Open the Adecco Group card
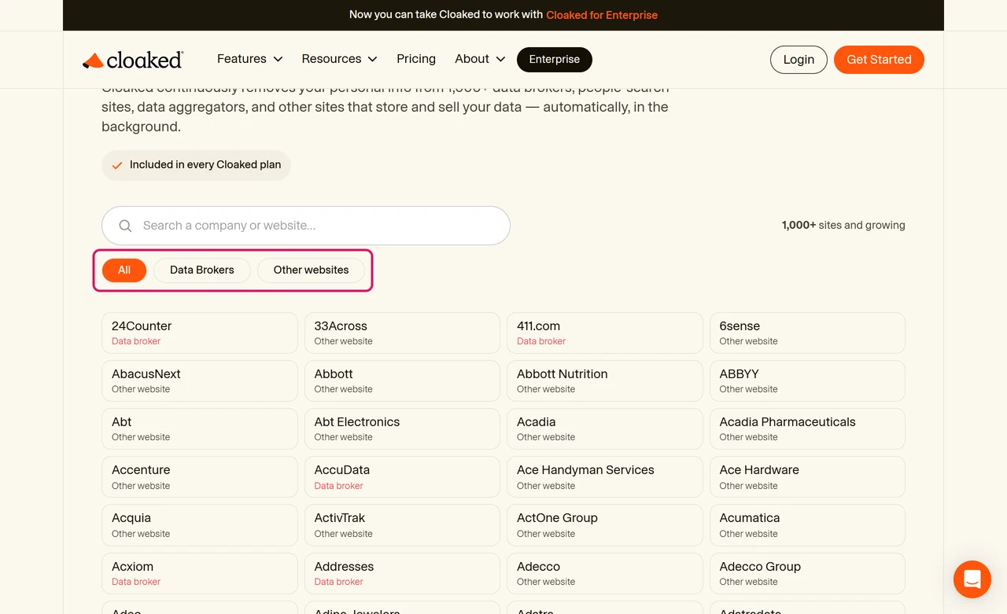 click(x=807, y=573)
